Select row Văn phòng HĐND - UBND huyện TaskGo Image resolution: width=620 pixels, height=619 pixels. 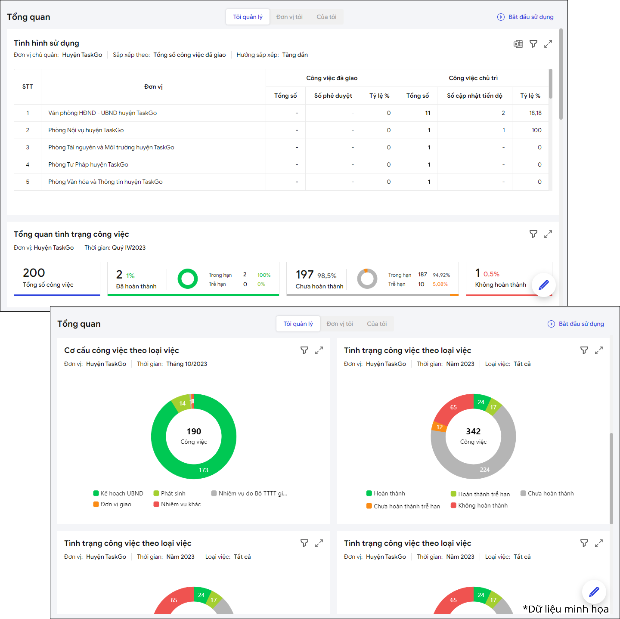coord(282,113)
